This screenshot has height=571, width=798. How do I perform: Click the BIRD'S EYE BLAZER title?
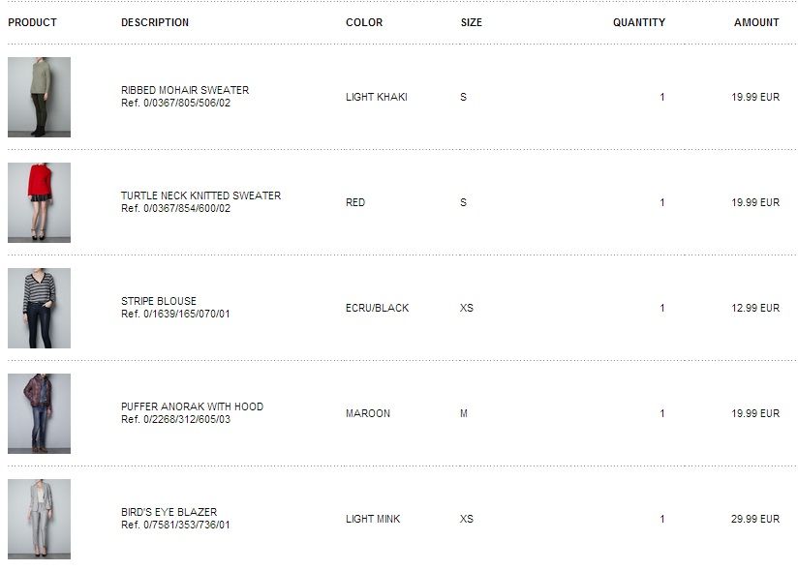(x=169, y=512)
